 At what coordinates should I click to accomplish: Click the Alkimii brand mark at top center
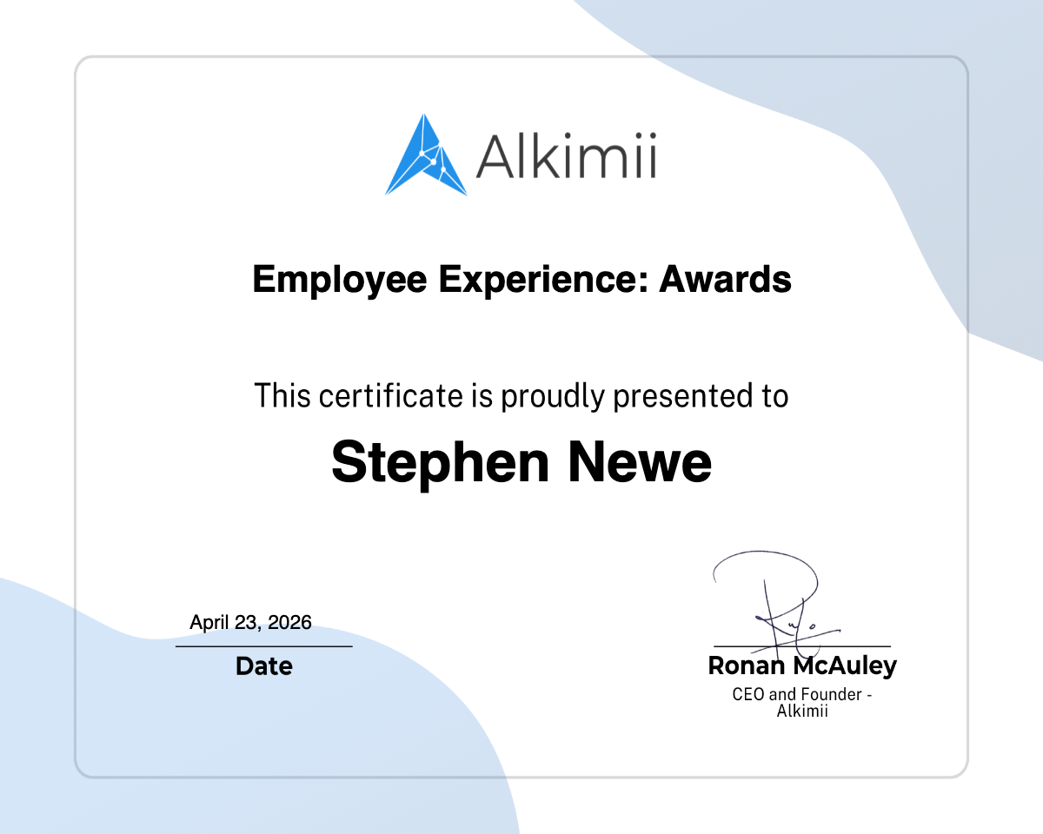coord(521,155)
